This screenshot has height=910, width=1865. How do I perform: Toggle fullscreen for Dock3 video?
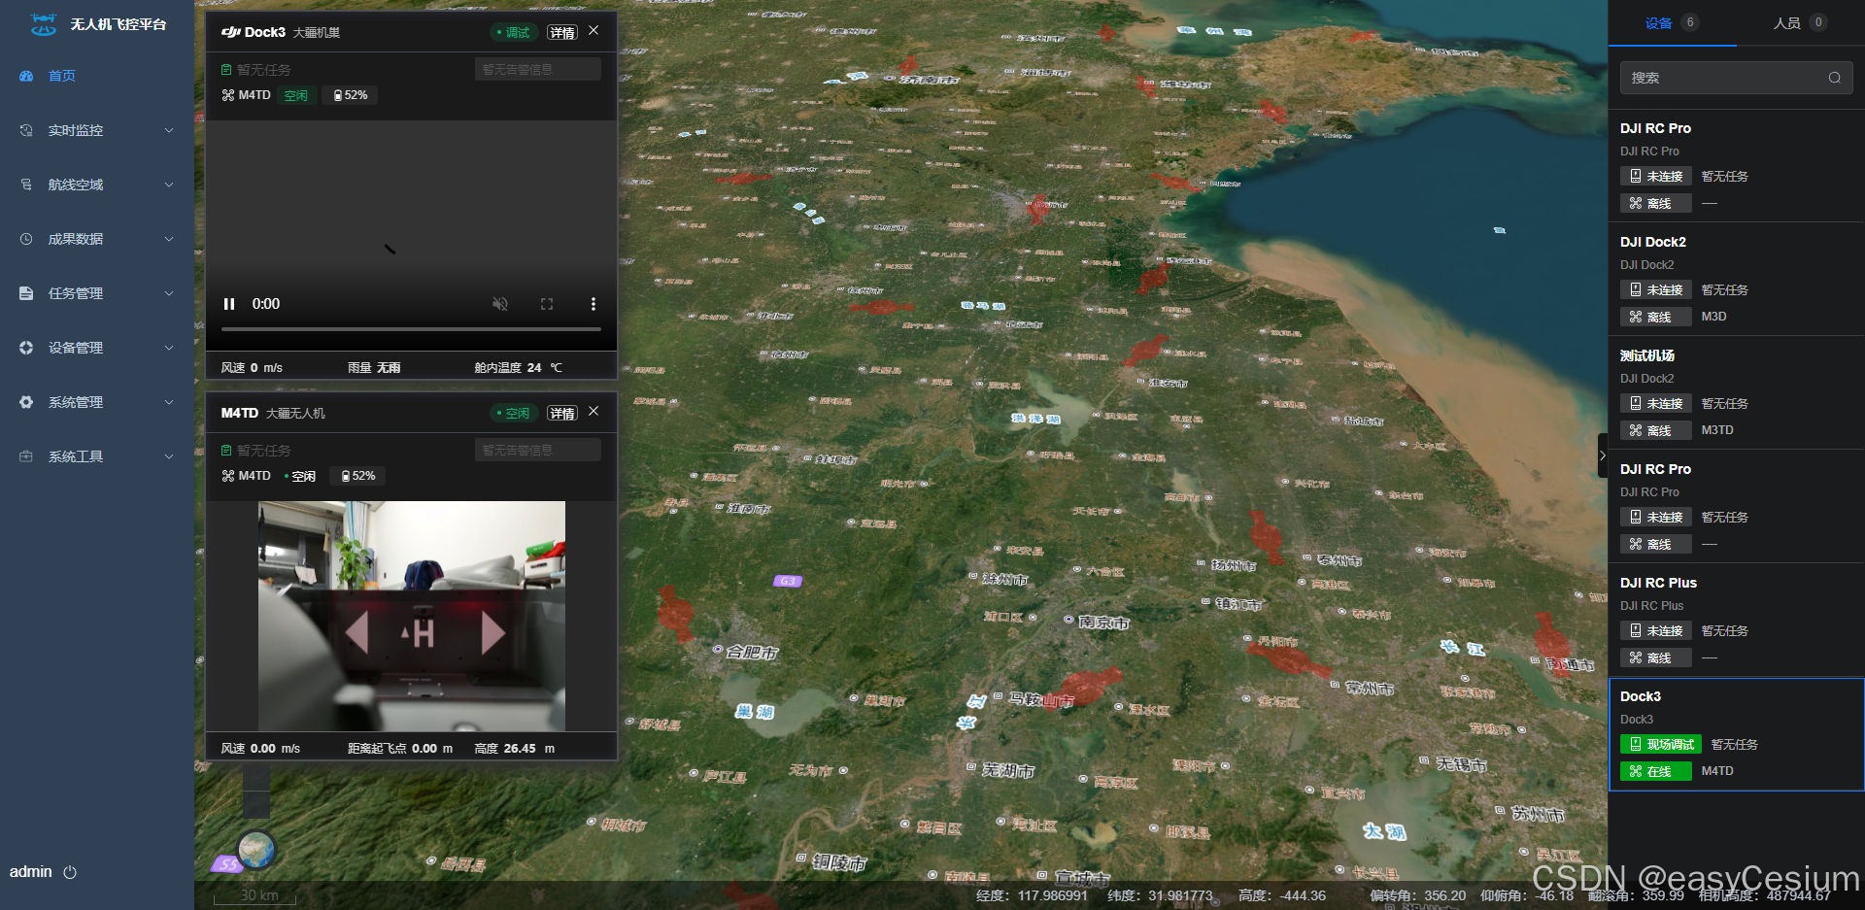coord(547,304)
